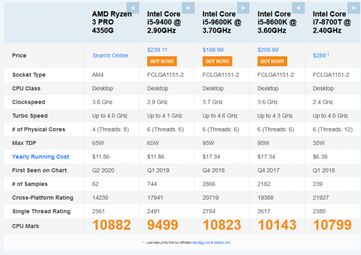The width and height of the screenshot is (361, 255).
Task: Remove the AMD Ryzen 3 PRO 4350G column
Action: click(x=132, y=8)
